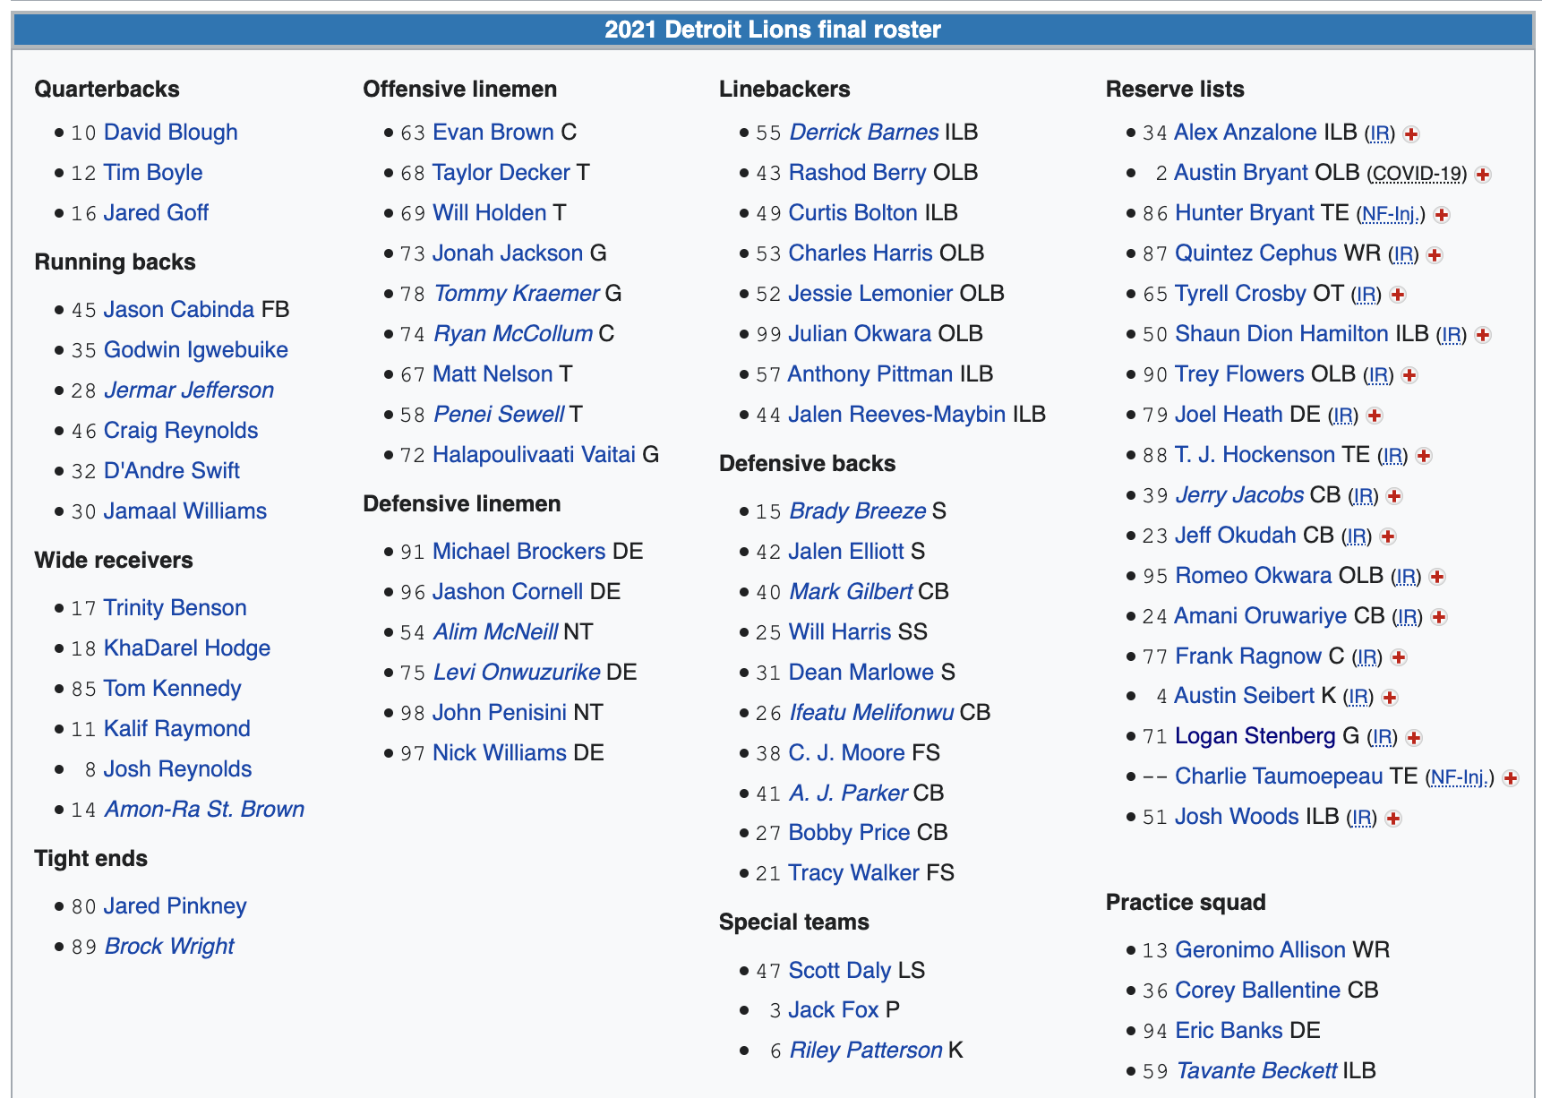1542x1098 pixels.
Task: Open D'Andre Swift running back link
Action: [172, 471]
